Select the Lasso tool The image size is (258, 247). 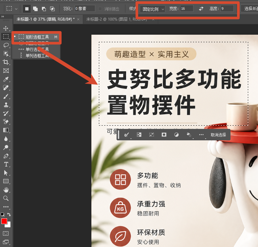click(x=6, y=45)
